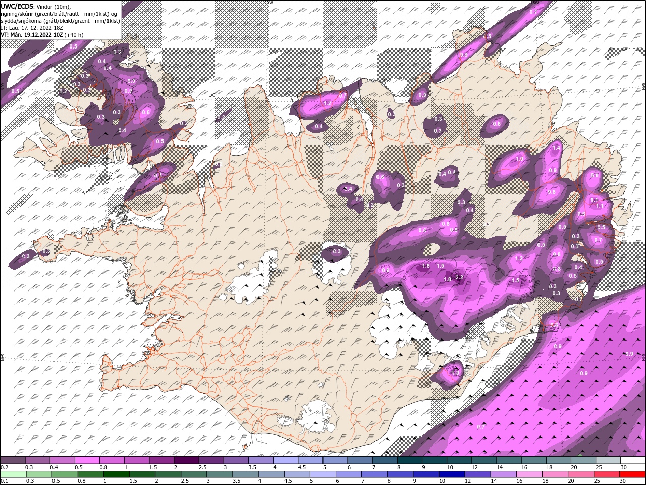Click the UWC/ECDS title text
Viewport: 646px width, 485px height.
pos(17,6)
